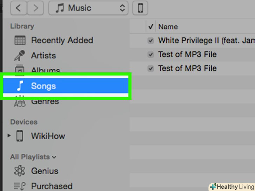This screenshot has height=191, width=255.
Task: Click the Artists microphone icon
Action: [20, 55]
